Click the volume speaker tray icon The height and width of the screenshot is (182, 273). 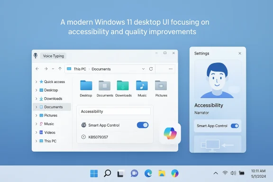[233, 173]
